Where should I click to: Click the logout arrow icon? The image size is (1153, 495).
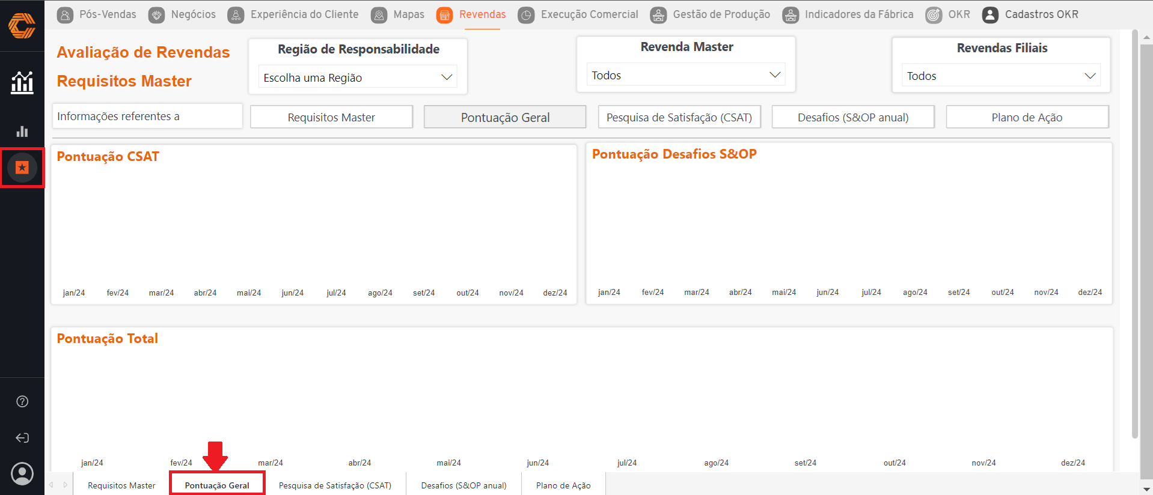click(22, 438)
